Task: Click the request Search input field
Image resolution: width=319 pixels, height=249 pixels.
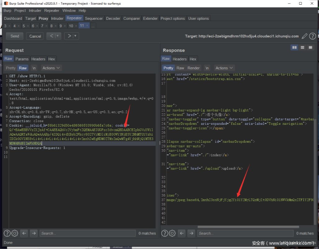Action: (x=88, y=233)
